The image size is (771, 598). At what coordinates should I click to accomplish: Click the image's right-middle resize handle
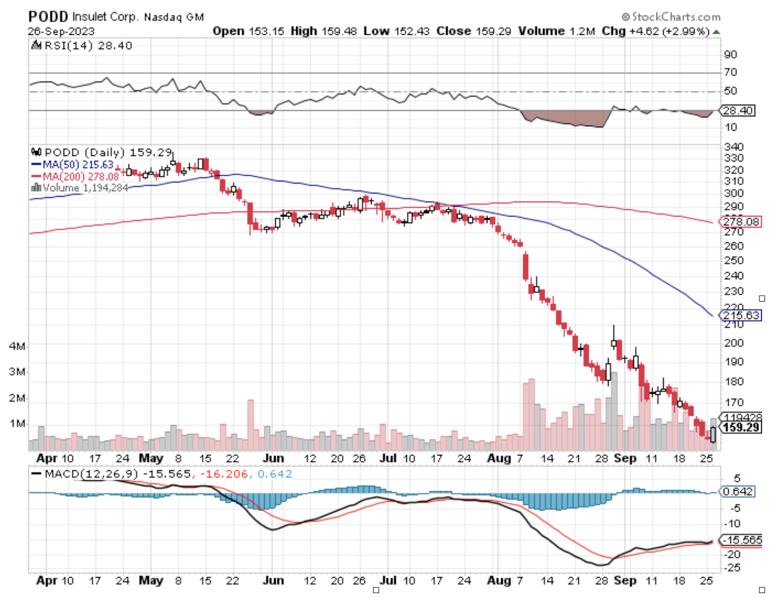[762, 299]
